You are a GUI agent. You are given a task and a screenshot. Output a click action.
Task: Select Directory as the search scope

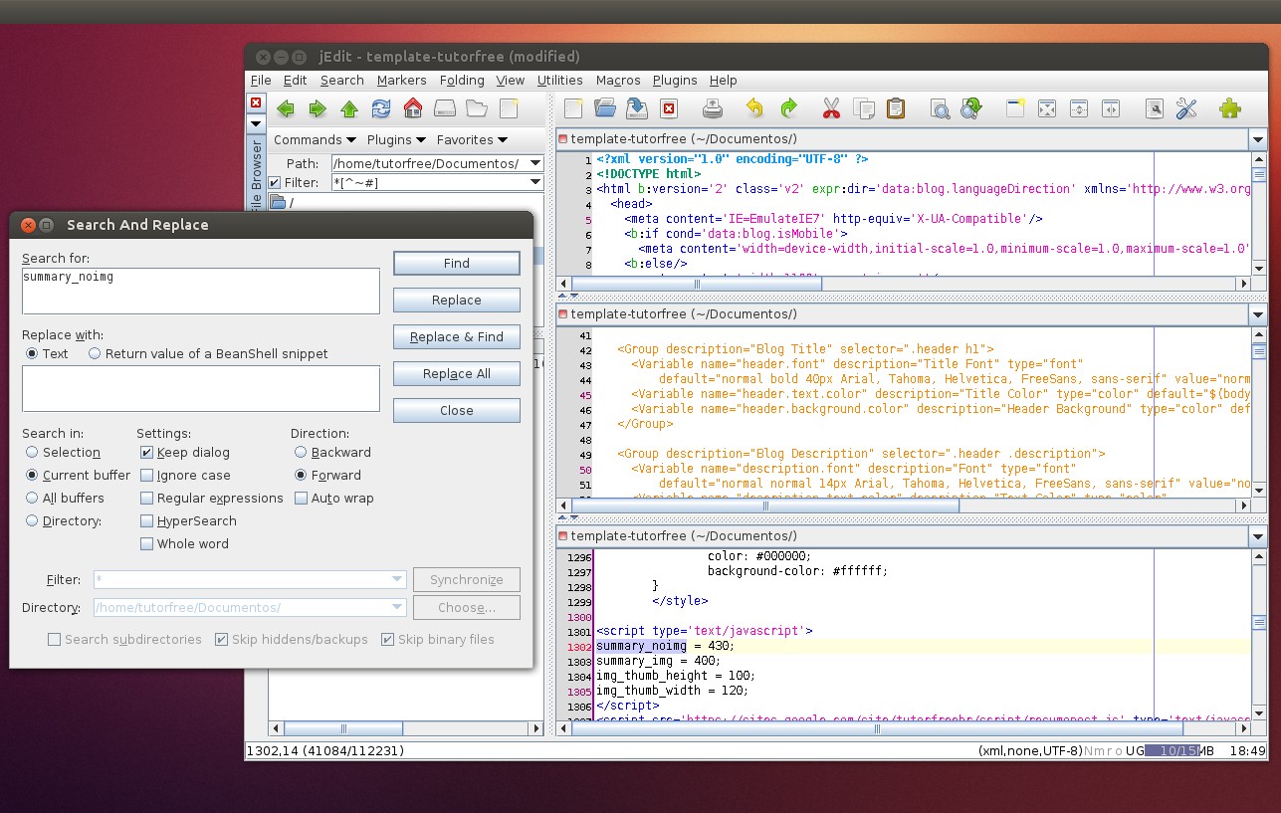click(x=64, y=520)
